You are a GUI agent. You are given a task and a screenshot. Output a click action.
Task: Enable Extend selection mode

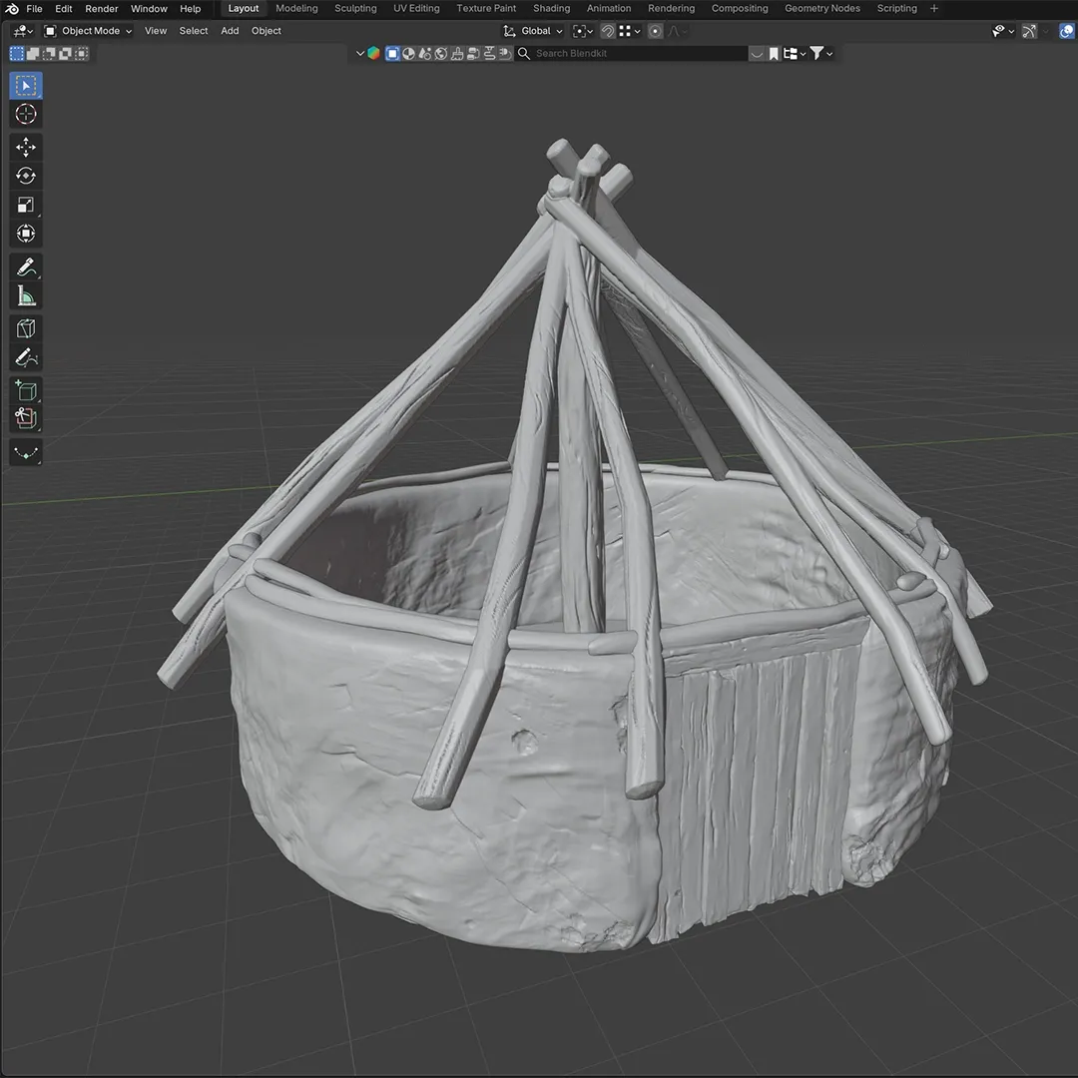33,54
